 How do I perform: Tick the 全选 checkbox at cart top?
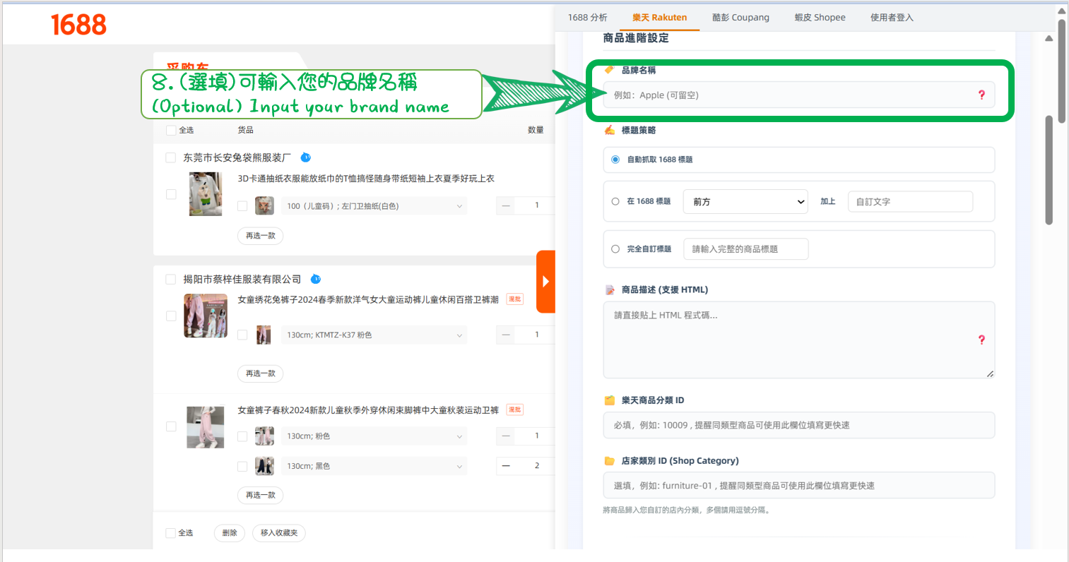click(x=171, y=130)
